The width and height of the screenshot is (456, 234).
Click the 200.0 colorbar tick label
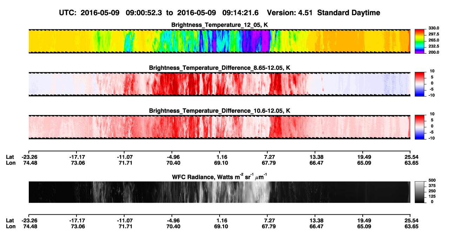coord(434,52)
